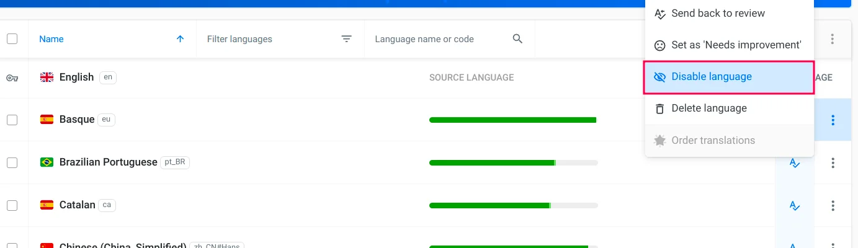Viewport: 858px width, 248px height.
Task: Select Disable language menu option
Action: [711, 77]
